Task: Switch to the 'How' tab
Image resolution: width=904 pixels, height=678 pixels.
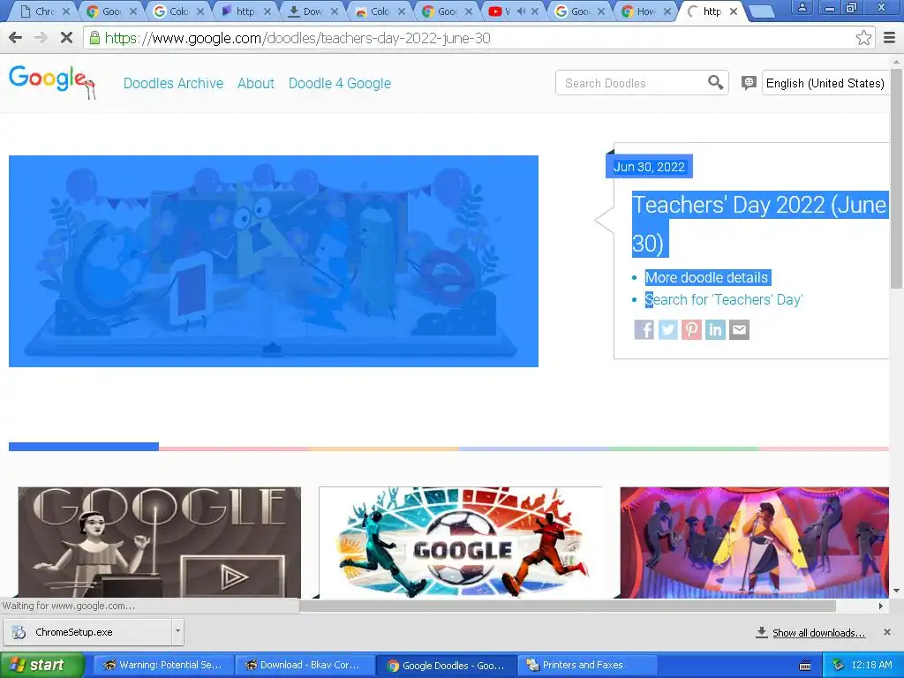Action: point(647,11)
